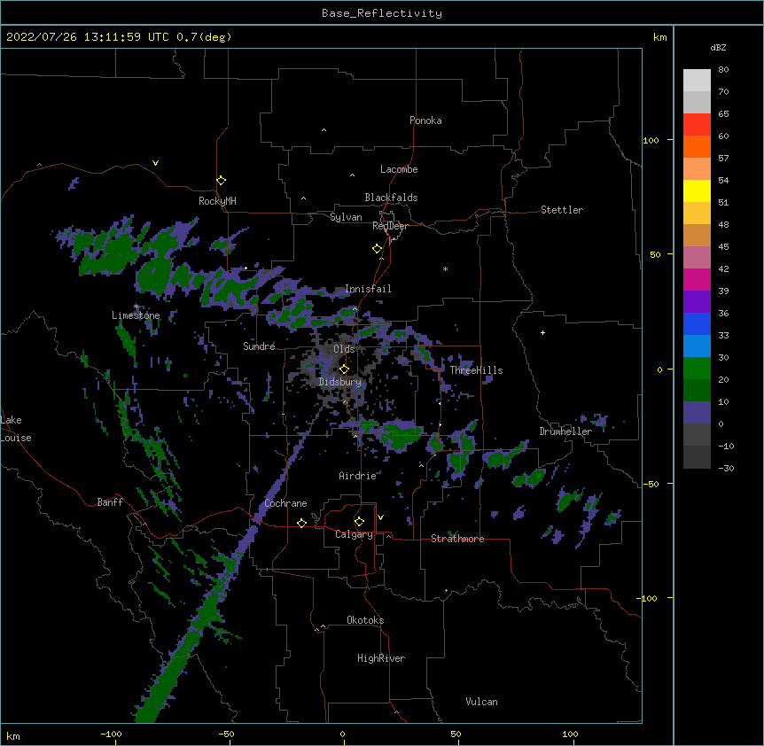764x746 pixels.
Task: Click the Sundre town label
Action: pos(259,346)
